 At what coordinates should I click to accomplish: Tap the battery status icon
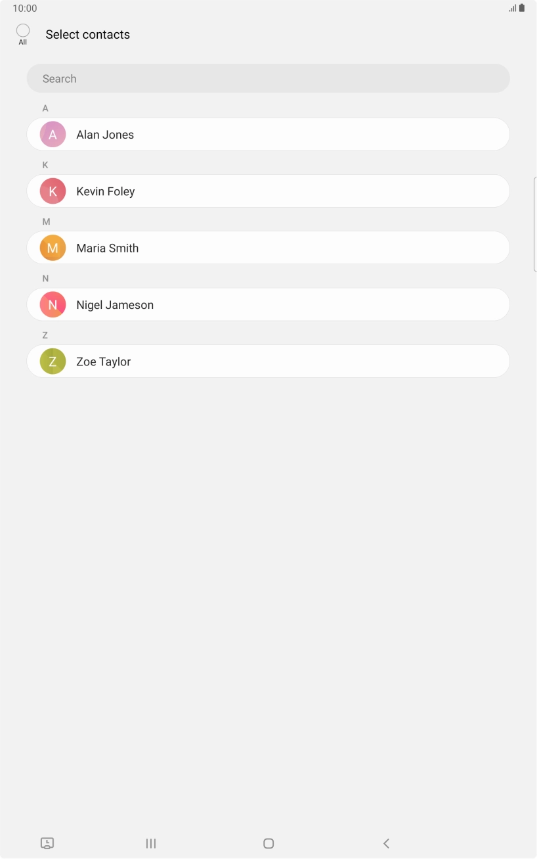pos(522,9)
